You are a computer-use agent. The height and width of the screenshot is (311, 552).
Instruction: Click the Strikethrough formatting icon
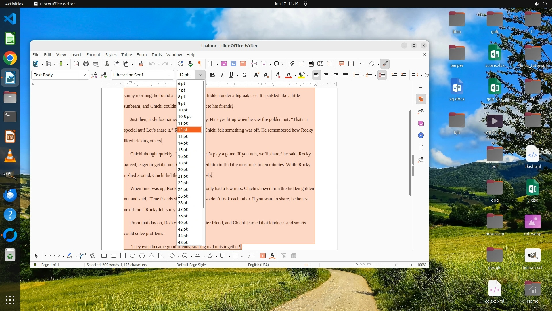pyautogui.click(x=244, y=75)
